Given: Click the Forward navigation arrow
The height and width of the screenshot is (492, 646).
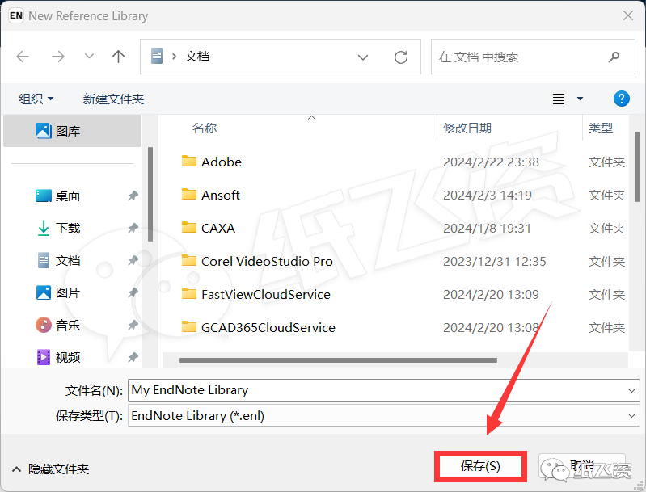Looking at the screenshot, I should [58, 57].
